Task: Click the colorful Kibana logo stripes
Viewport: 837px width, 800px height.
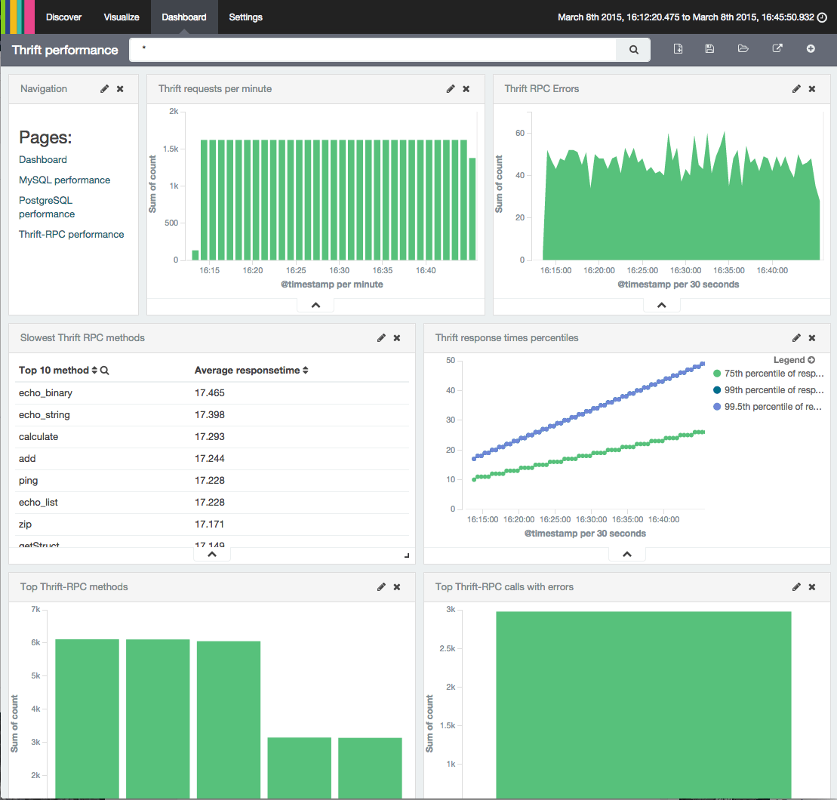Action: coord(17,17)
